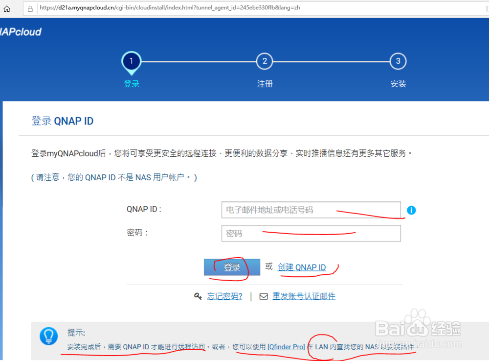Open the 创建 QNAP ID link
Viewport: 489px width, 361px height.
click(x=302, y=267)
